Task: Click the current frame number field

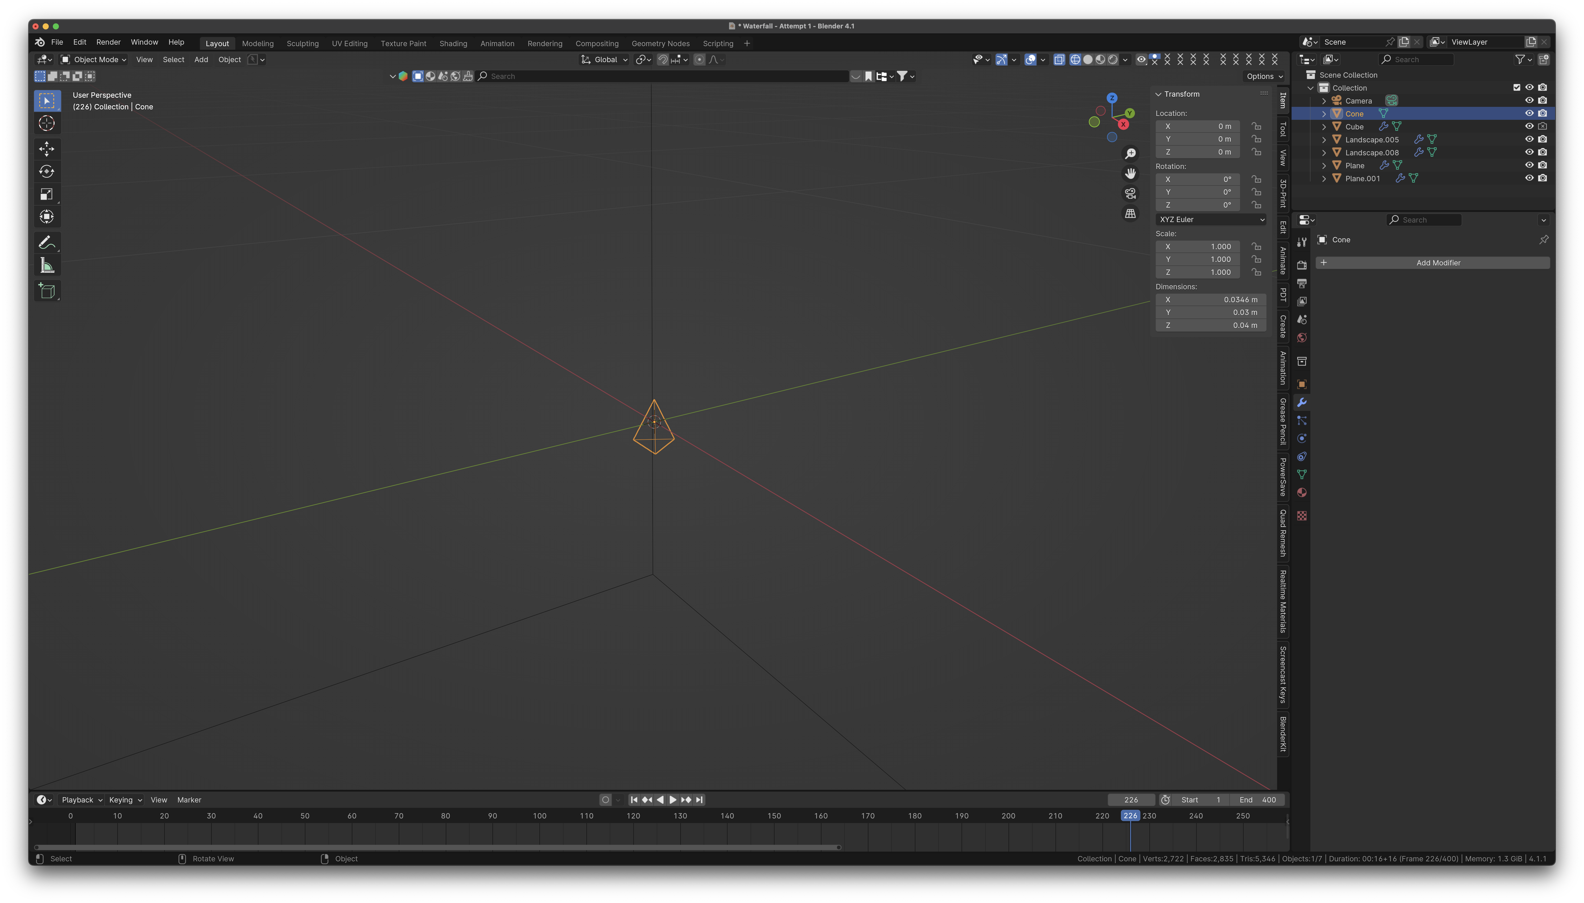Action: coord(1131,800)
